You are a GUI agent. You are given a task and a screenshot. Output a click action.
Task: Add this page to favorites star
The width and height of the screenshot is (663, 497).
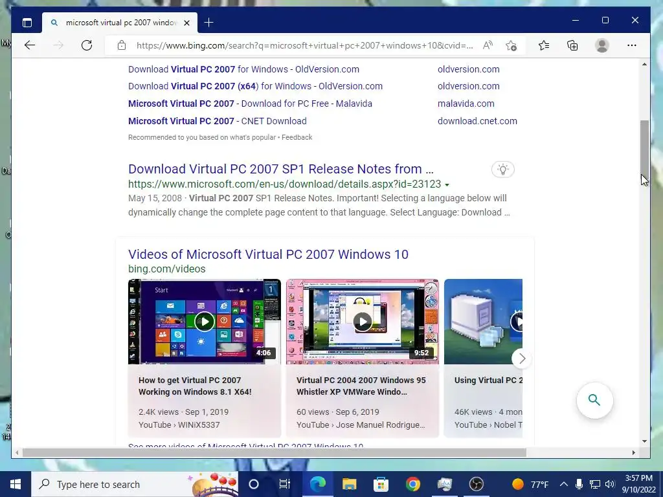[511, 46]
